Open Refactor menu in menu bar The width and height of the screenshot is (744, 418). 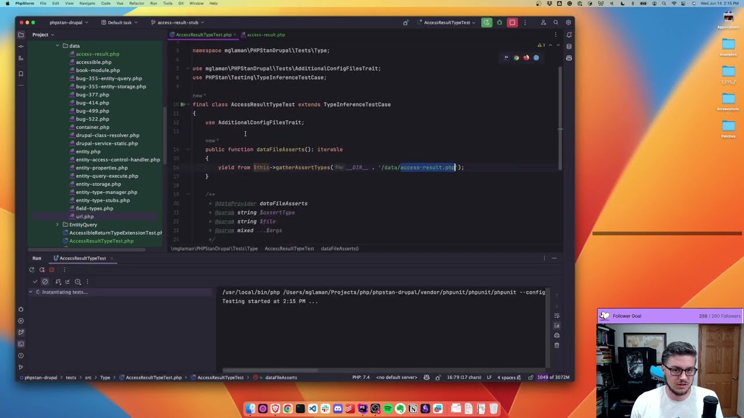137,3
